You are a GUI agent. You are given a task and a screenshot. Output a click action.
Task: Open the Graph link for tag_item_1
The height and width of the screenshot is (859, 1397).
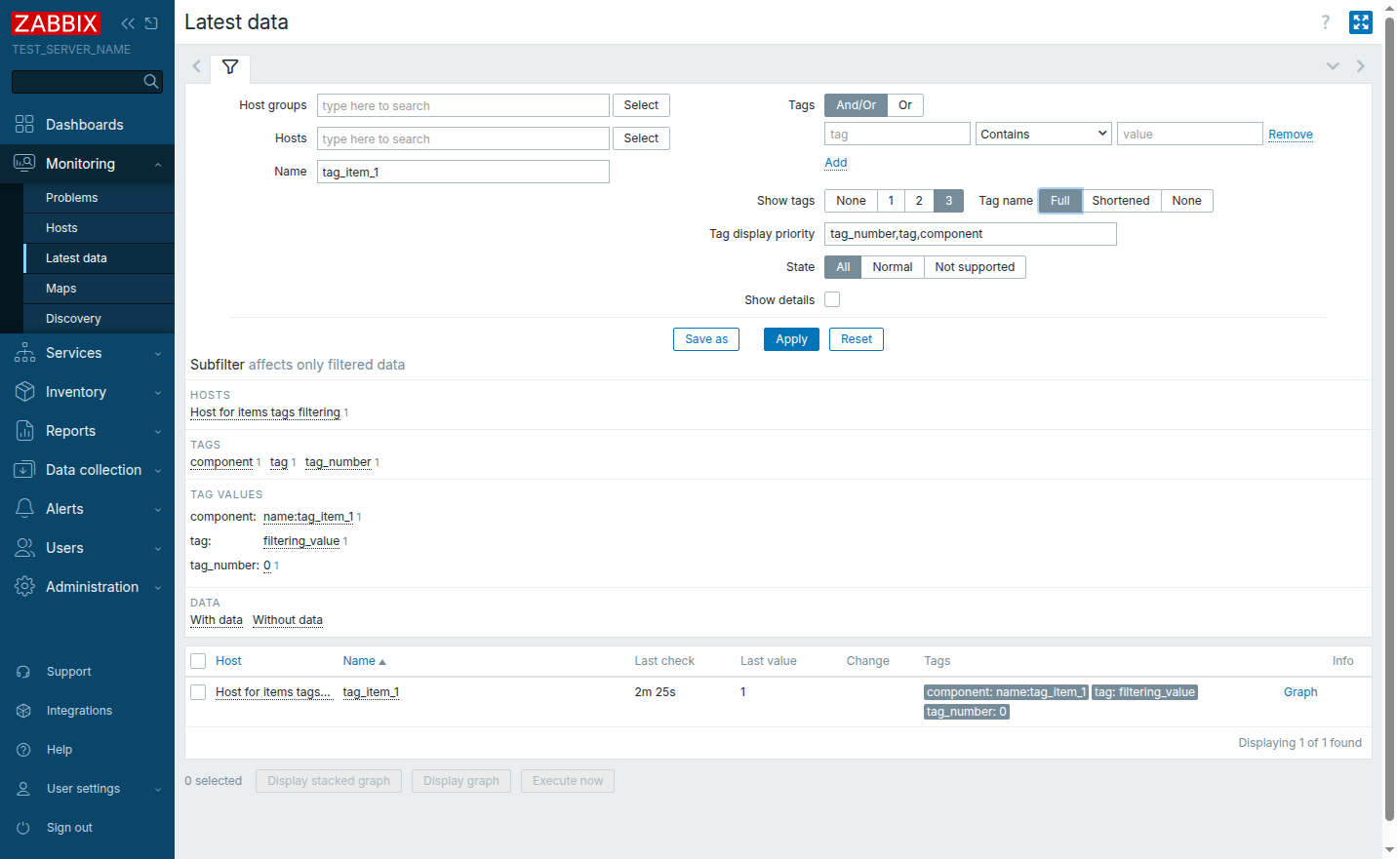[1299, 692]
